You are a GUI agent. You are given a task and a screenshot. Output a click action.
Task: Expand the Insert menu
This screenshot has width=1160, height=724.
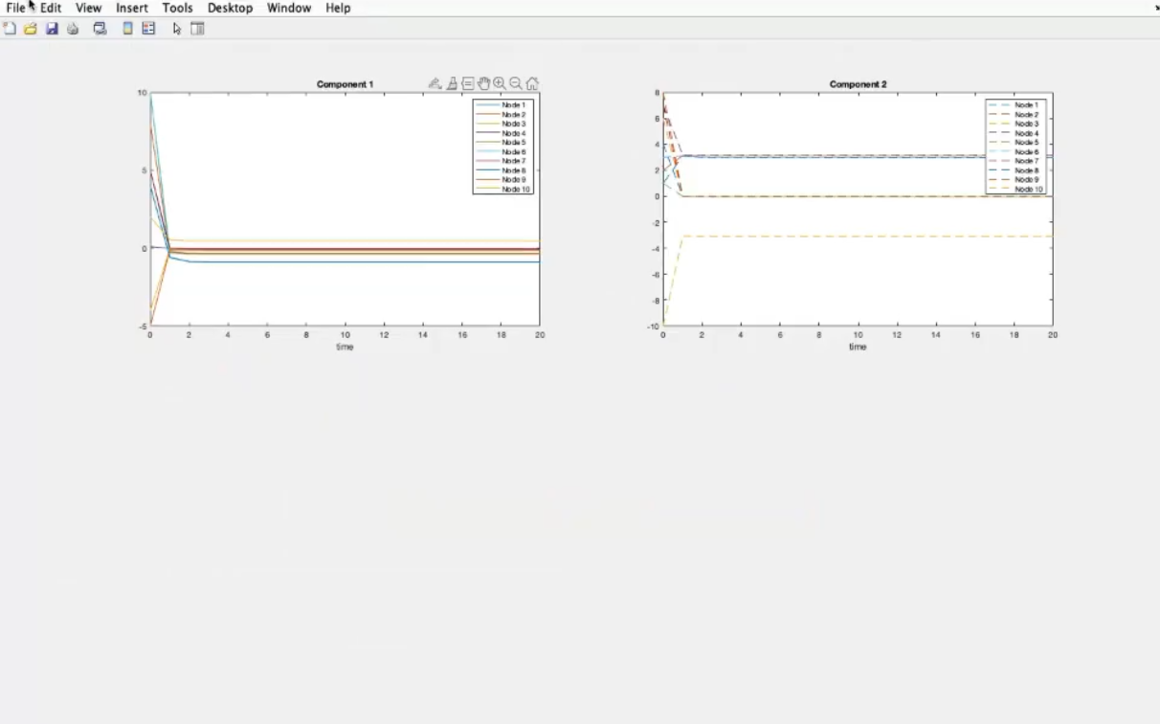point(132,8)
